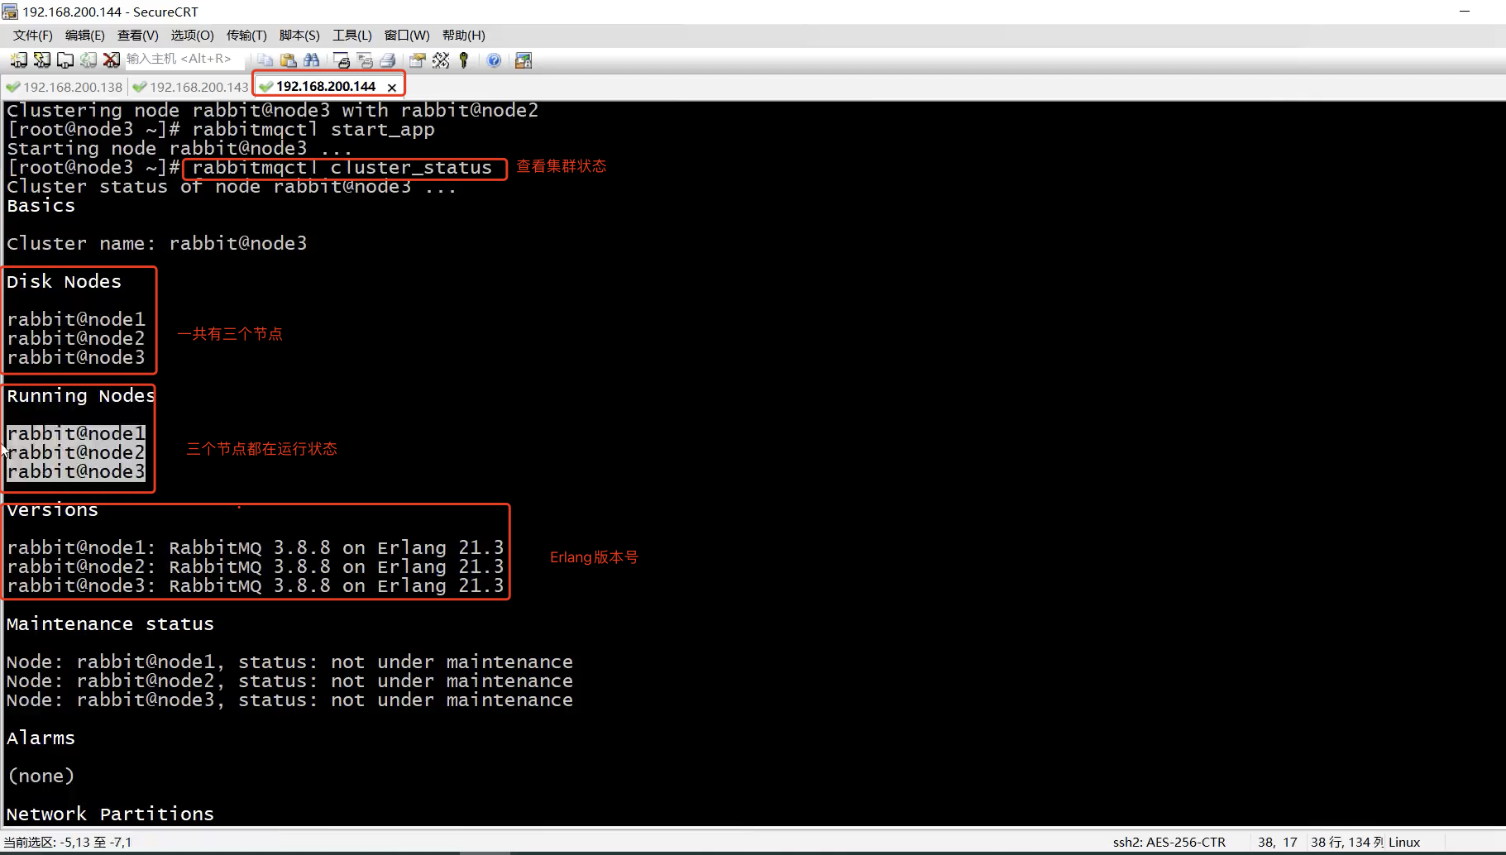Open the 编辑(E) menu
Screen dimensions: 1506x855
pos(84,35)
